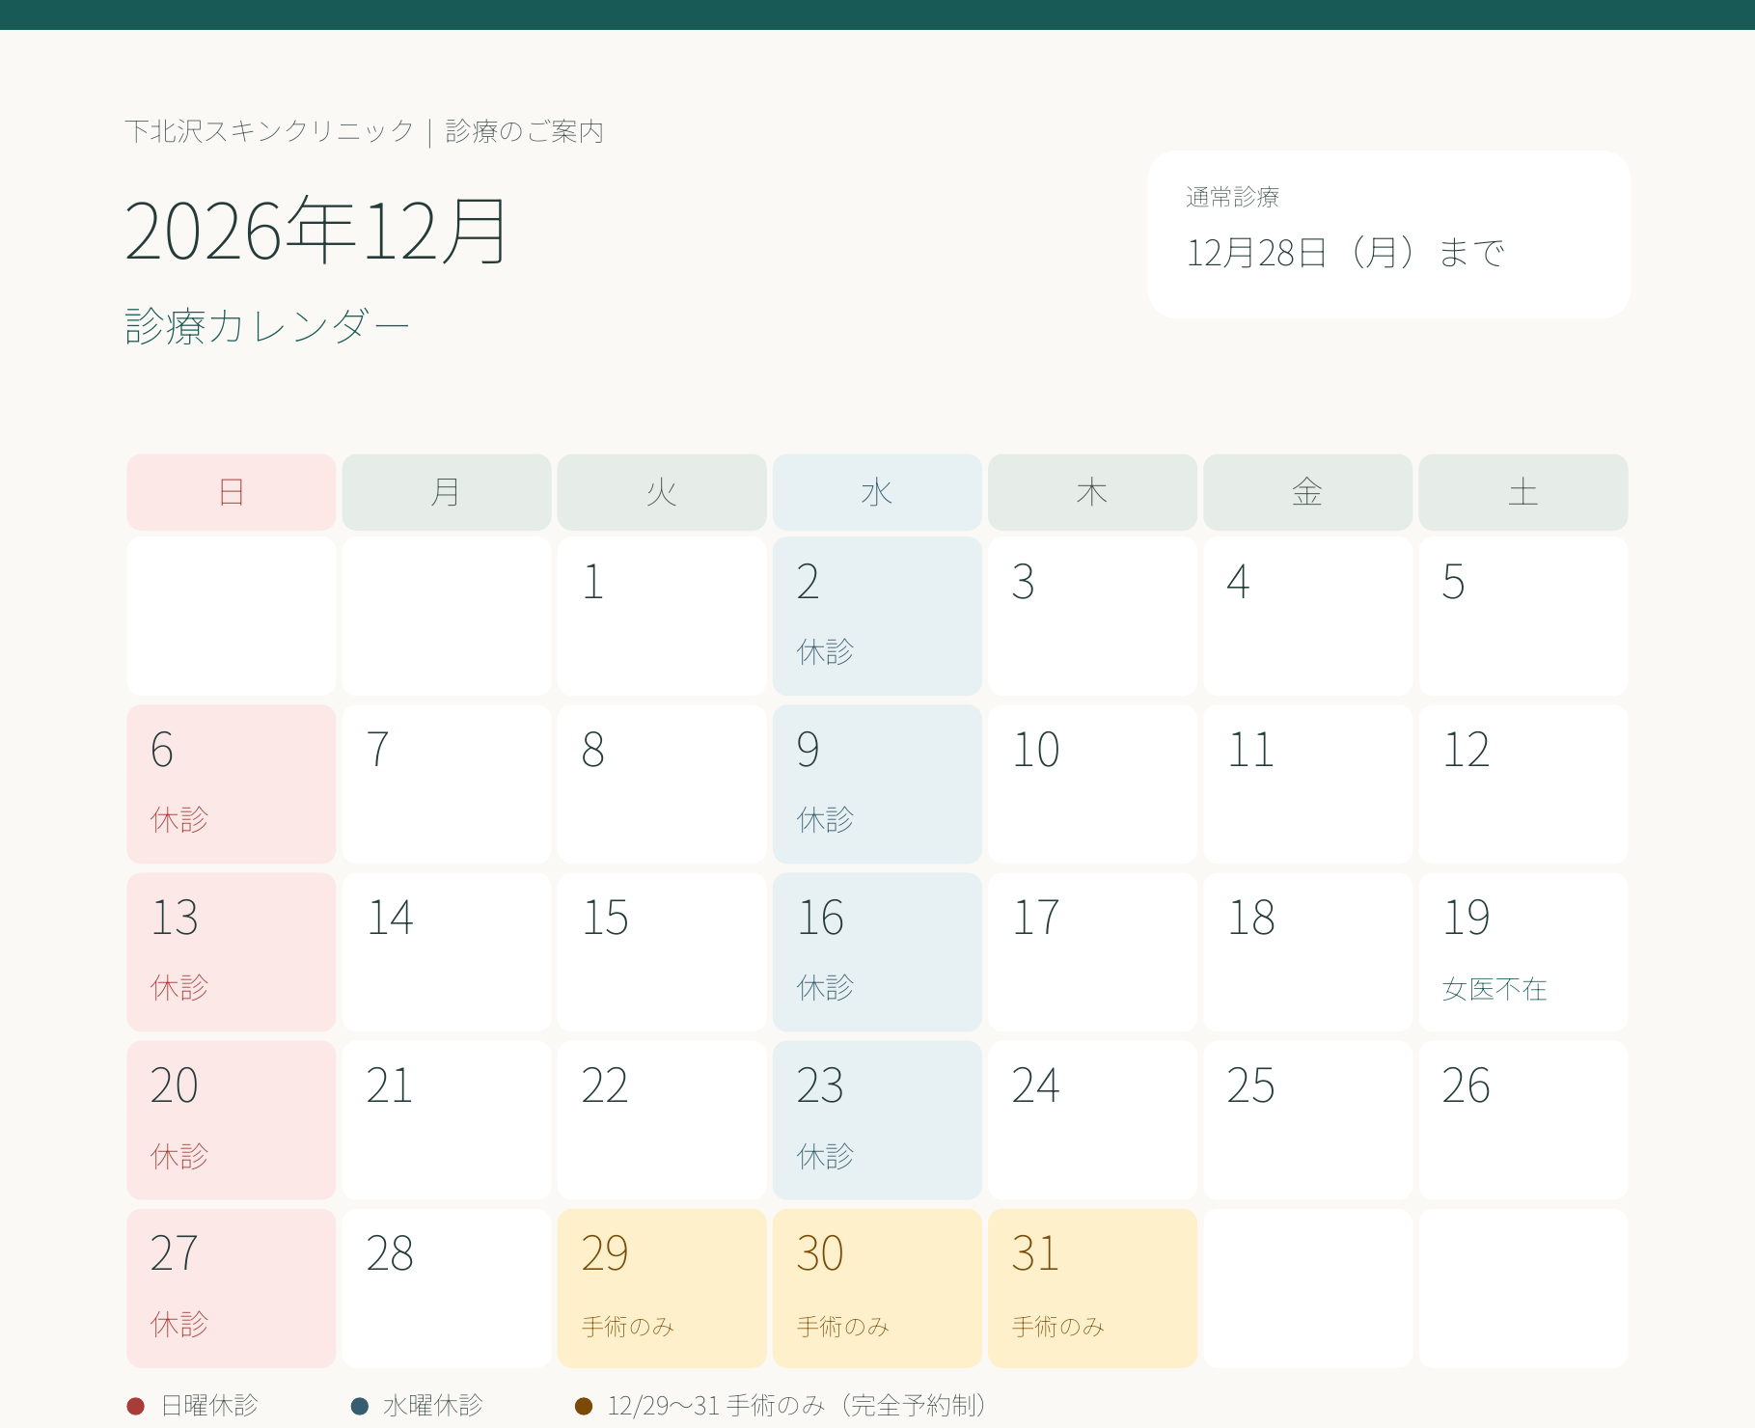Select the surgery-only cell dated 30
Image resolution: width=1755 pixels, height=1428 pixels.
click(x=877, y=1288)
